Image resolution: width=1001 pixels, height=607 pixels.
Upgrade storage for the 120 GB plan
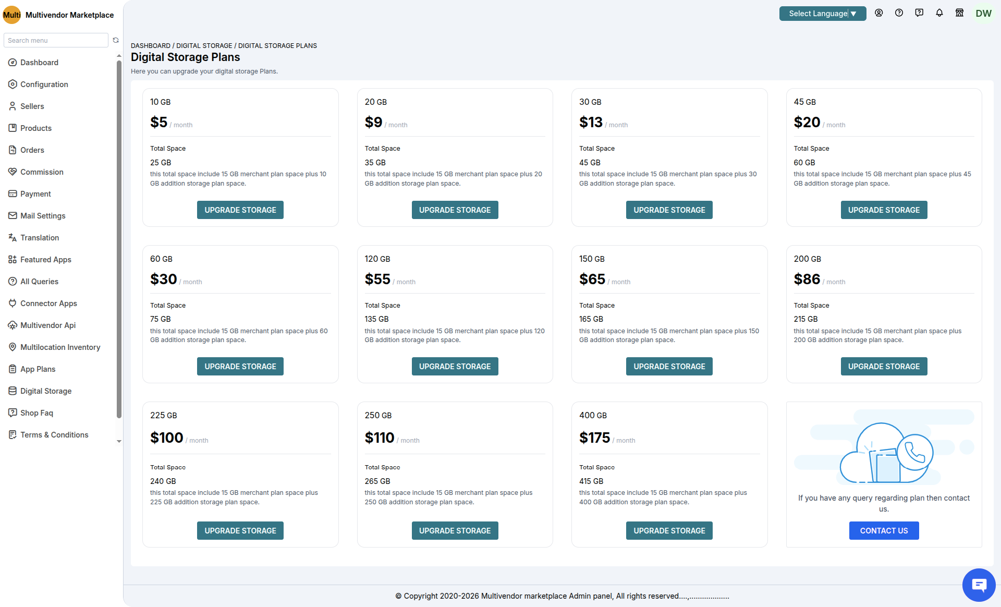455,366
